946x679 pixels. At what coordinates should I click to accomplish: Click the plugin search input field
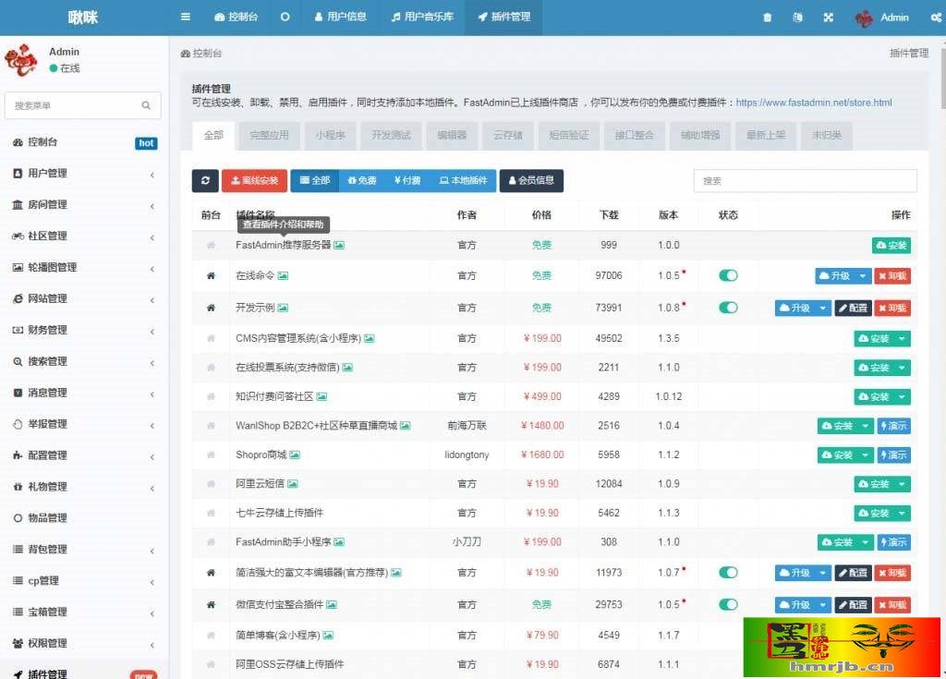coord(806,181)
